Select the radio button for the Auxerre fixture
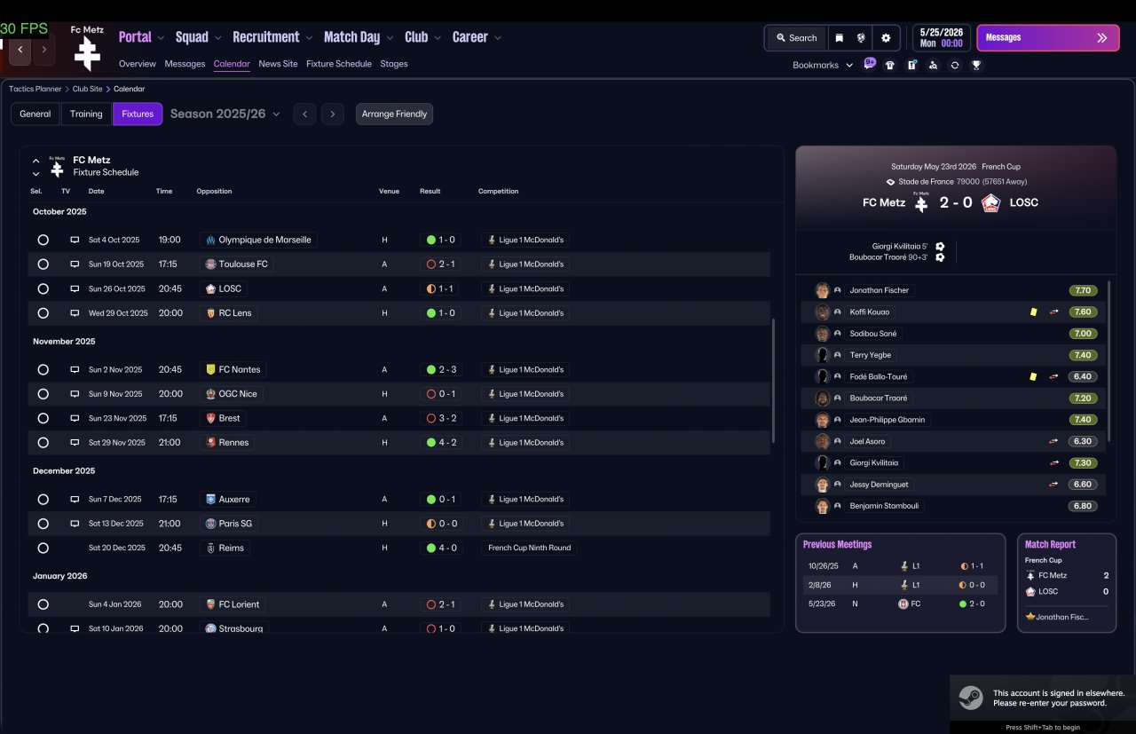1136x734 pixels. [x=43, y=500]
